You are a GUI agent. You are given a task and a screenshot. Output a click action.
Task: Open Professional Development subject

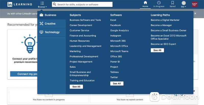coord(84,57)
